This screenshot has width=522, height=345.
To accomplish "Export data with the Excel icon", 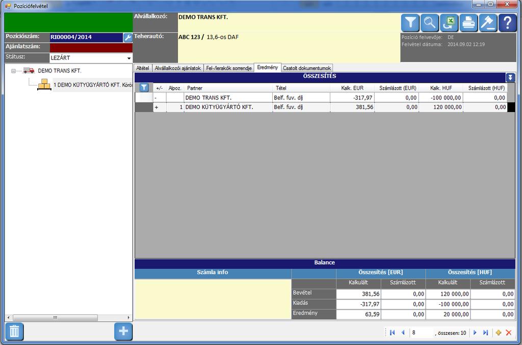I will (x=449, y=23).
